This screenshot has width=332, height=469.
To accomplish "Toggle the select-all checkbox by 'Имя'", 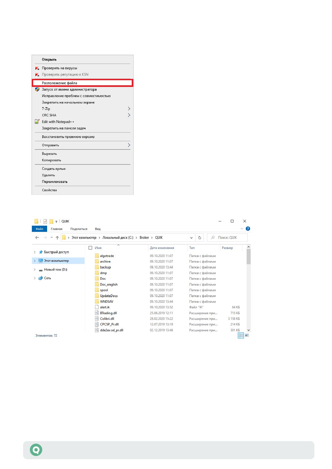I will 90,248.
